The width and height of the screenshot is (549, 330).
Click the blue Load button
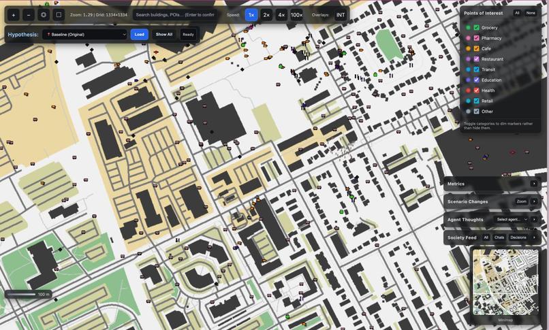(x=140, y=35)
